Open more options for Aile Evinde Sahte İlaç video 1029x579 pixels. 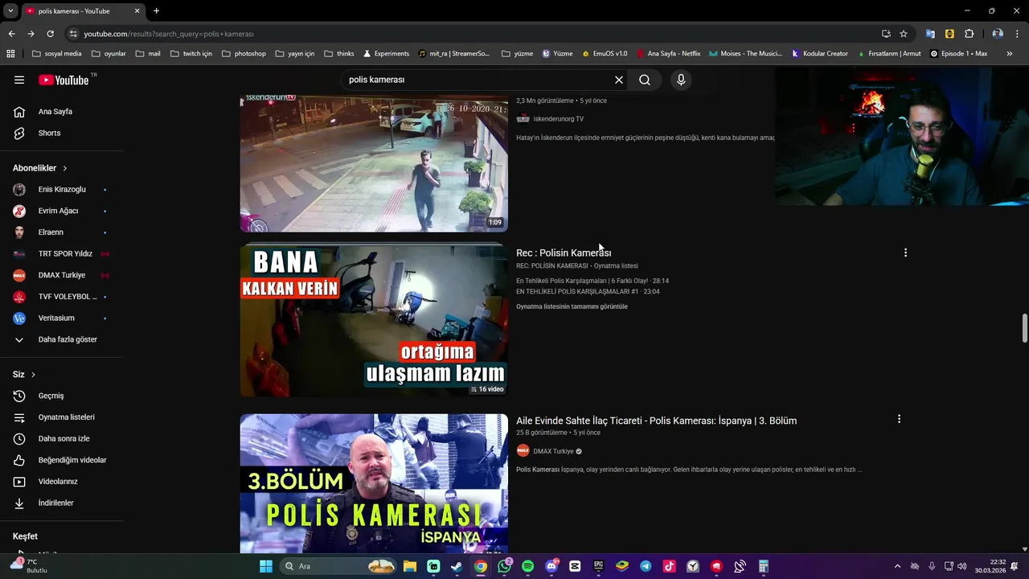coord(899,419)
